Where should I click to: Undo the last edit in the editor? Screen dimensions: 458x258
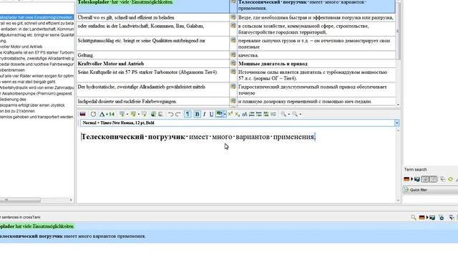(171, 114)
